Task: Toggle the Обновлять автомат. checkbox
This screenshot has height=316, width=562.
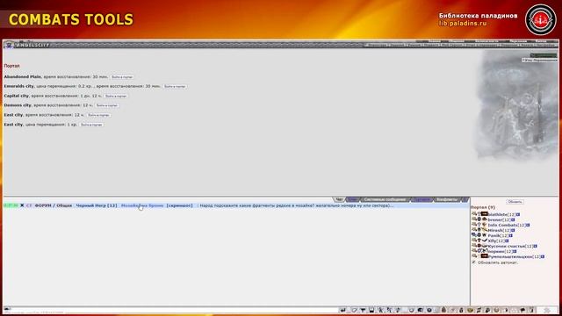Action: [x=473, y=262]
